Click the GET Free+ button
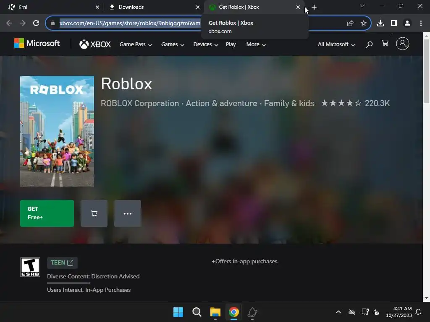 pos(47,213)
